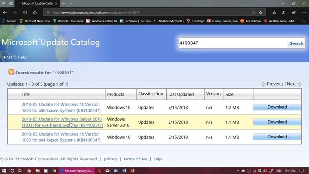Select the Microsoft Update Catalog tab

pos(37,3)
